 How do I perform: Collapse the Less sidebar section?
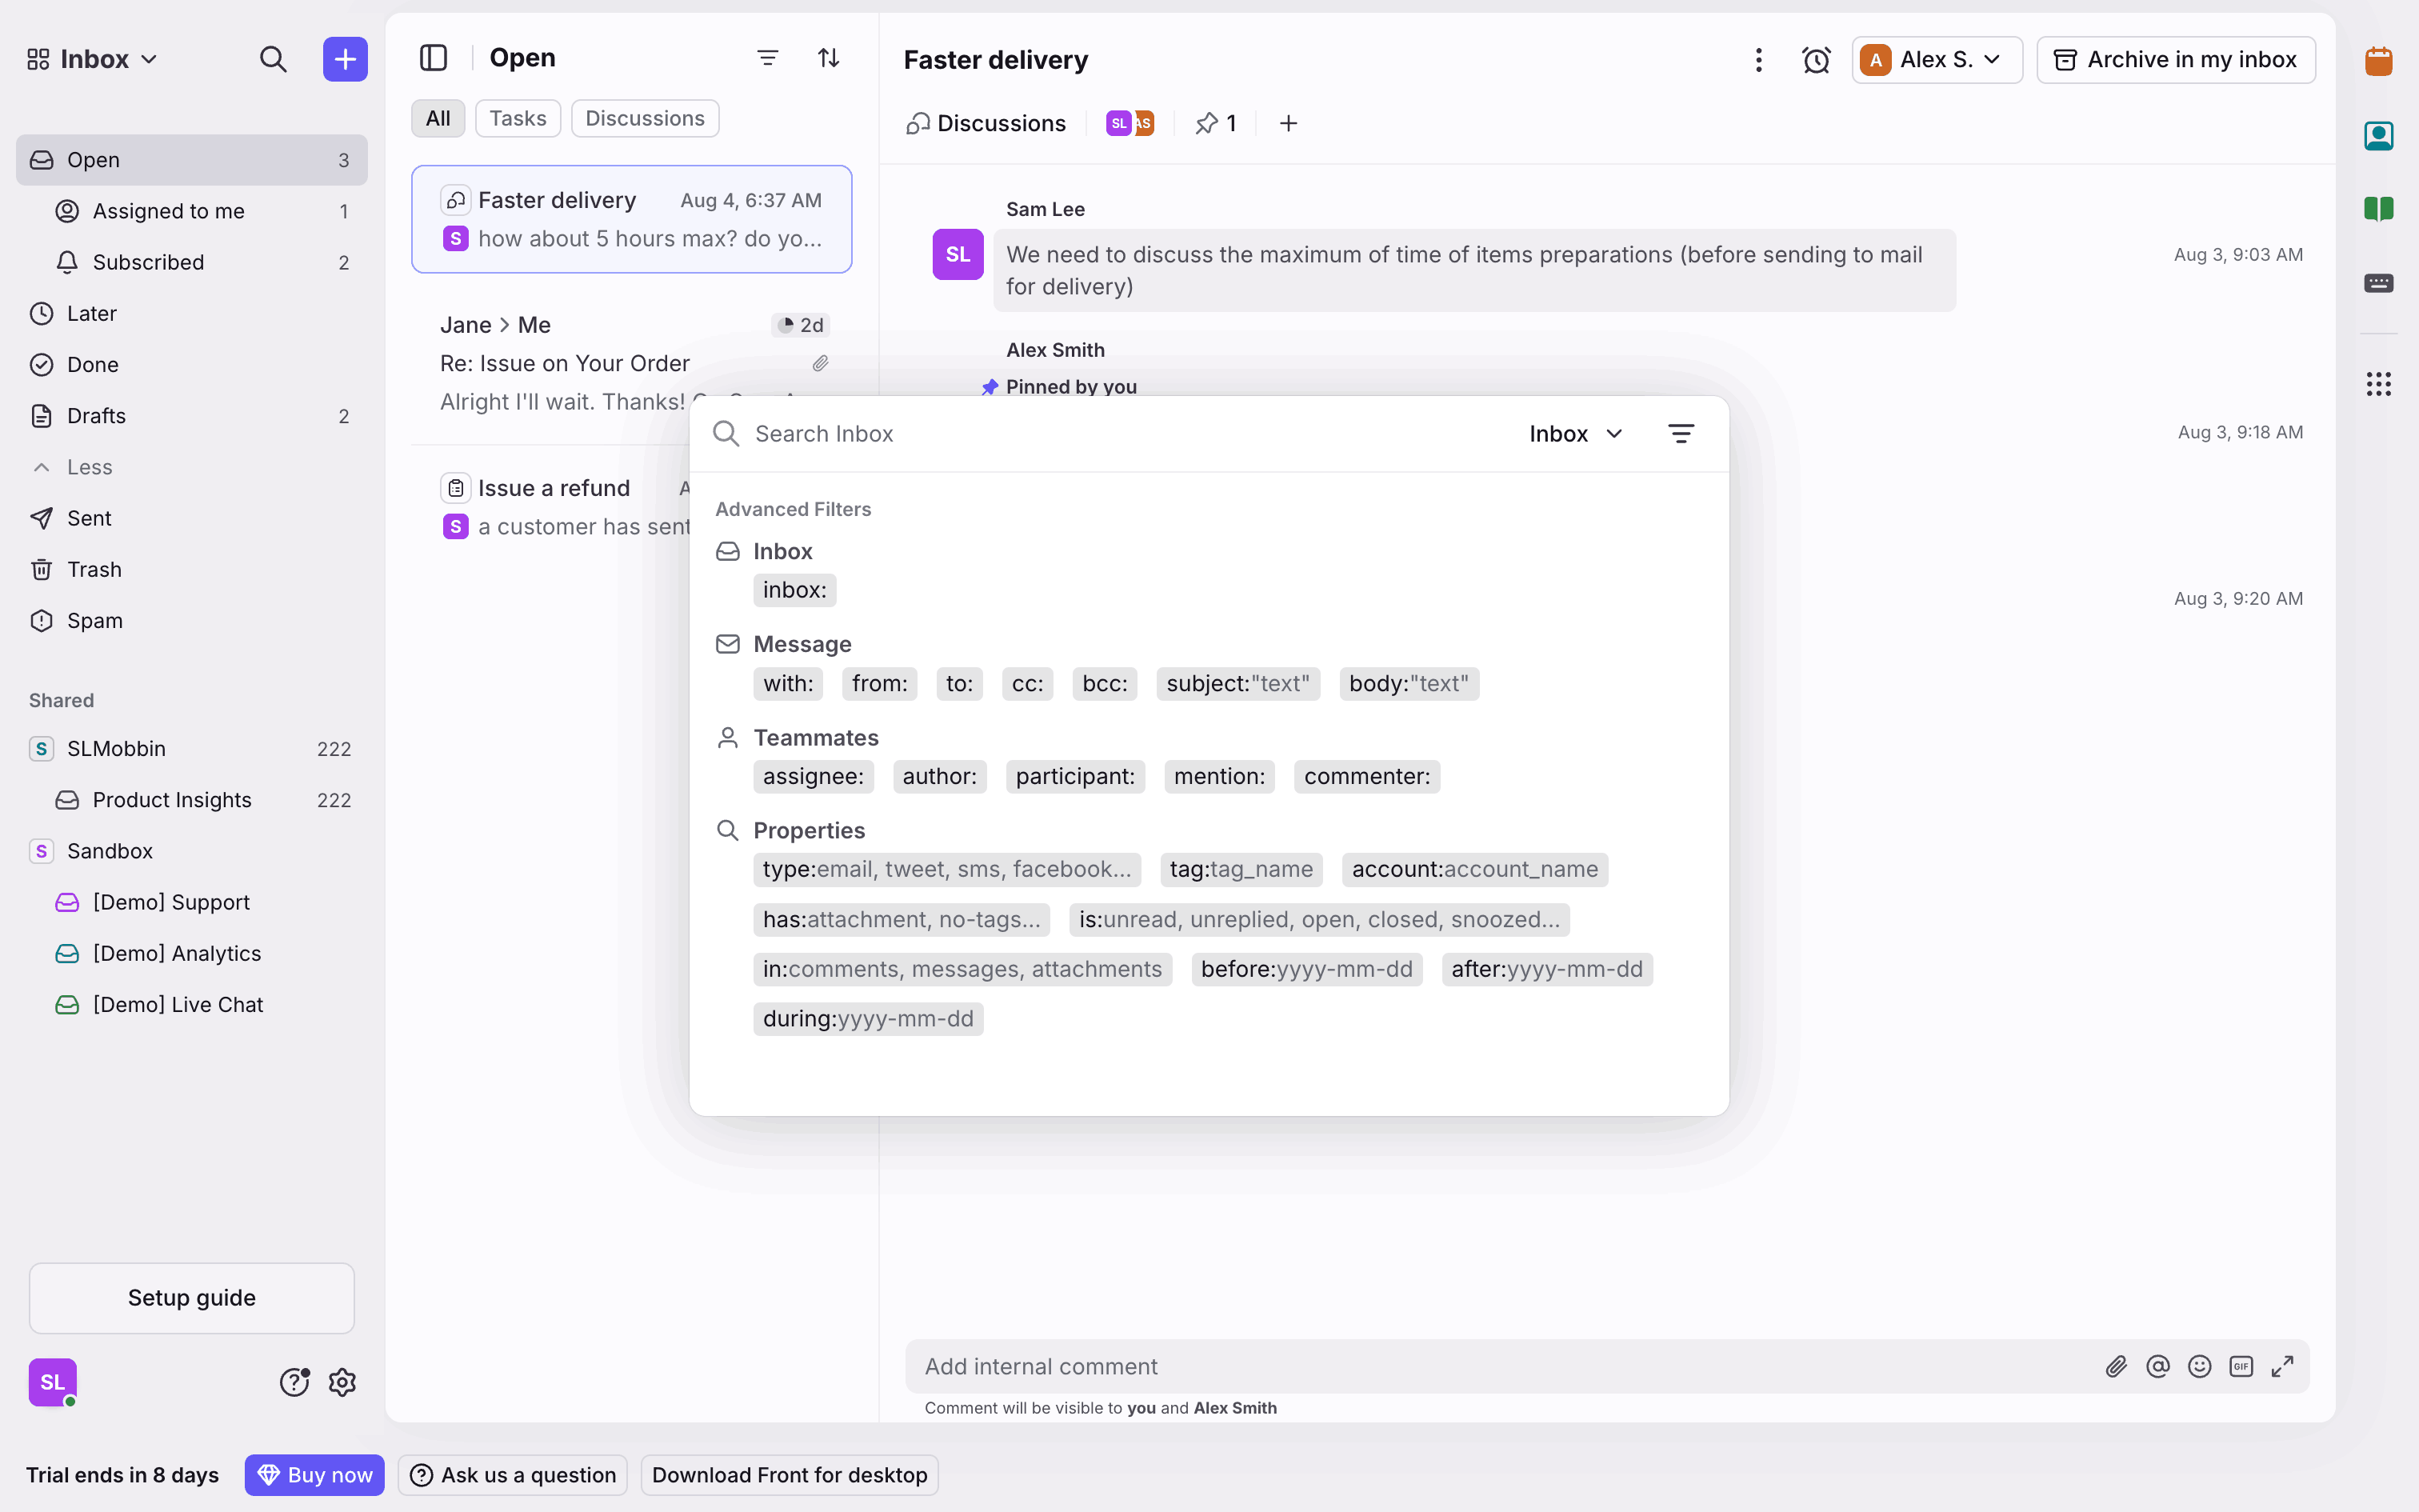tap(88, 467)
